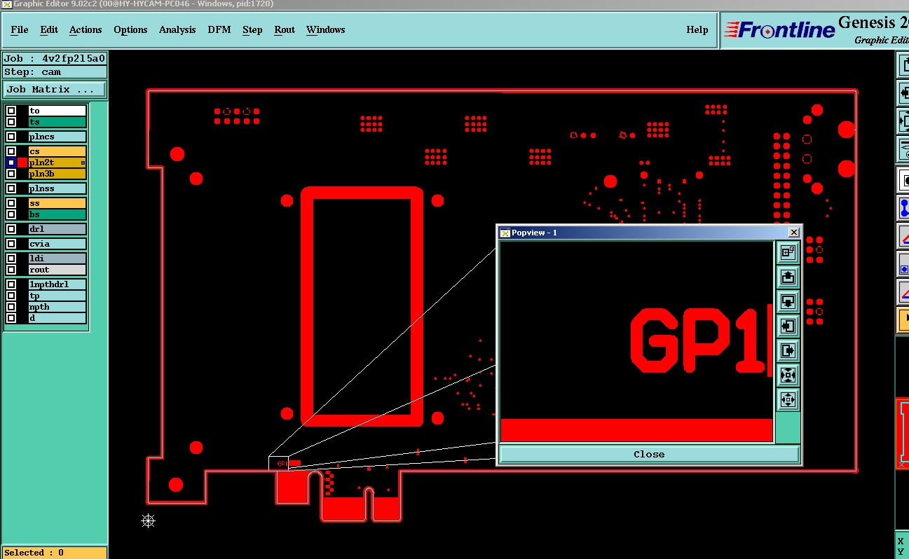The width and height of the screenshot is (909, 559).
Task: Toggle the checkbox for layer cs
Action: [x=11, y=151]
